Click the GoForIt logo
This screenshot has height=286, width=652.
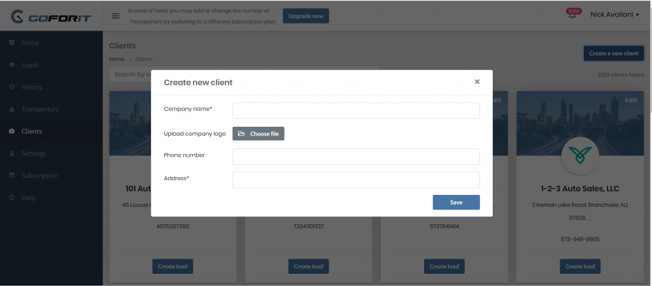pos(51,17)
